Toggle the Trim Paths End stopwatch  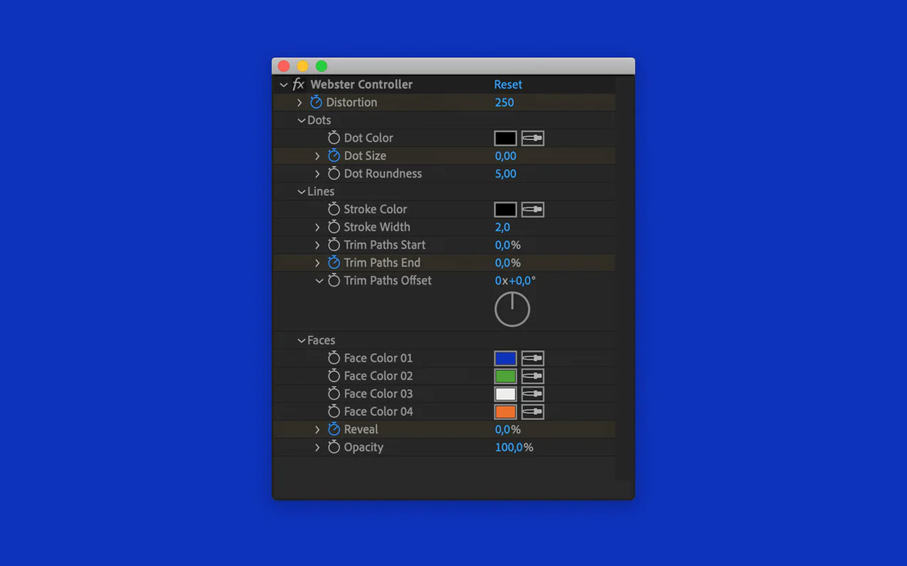click(x=333, y=262)
